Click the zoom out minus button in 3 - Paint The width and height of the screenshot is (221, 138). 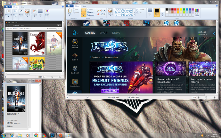198,97
